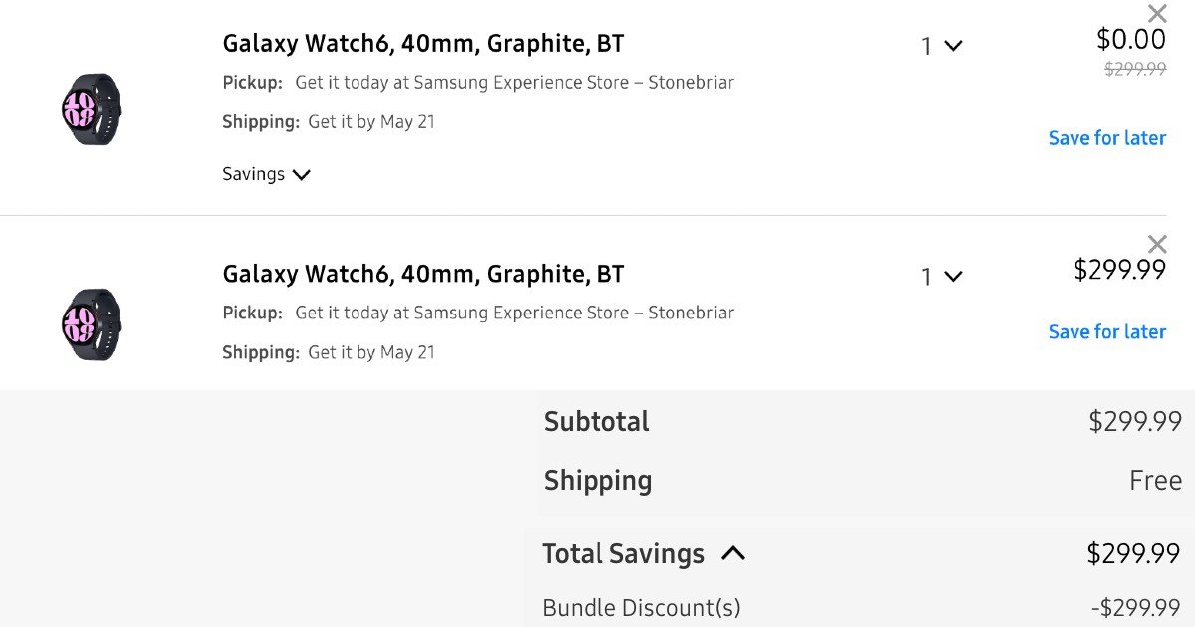1195x627 pixels.
Task: Remove the full-price $299.99 Galaxy Watch6
Action: coord(1157,244)
